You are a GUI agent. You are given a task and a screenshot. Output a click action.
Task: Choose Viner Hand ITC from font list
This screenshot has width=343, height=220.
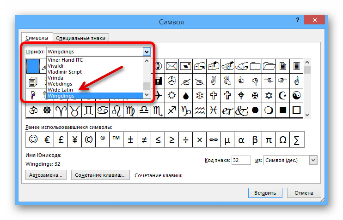(94, 60)
